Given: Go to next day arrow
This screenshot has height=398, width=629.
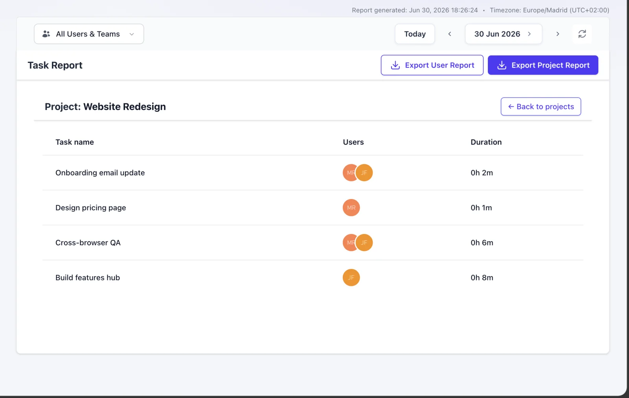Looking at the screenshot, I should point(557,34).
